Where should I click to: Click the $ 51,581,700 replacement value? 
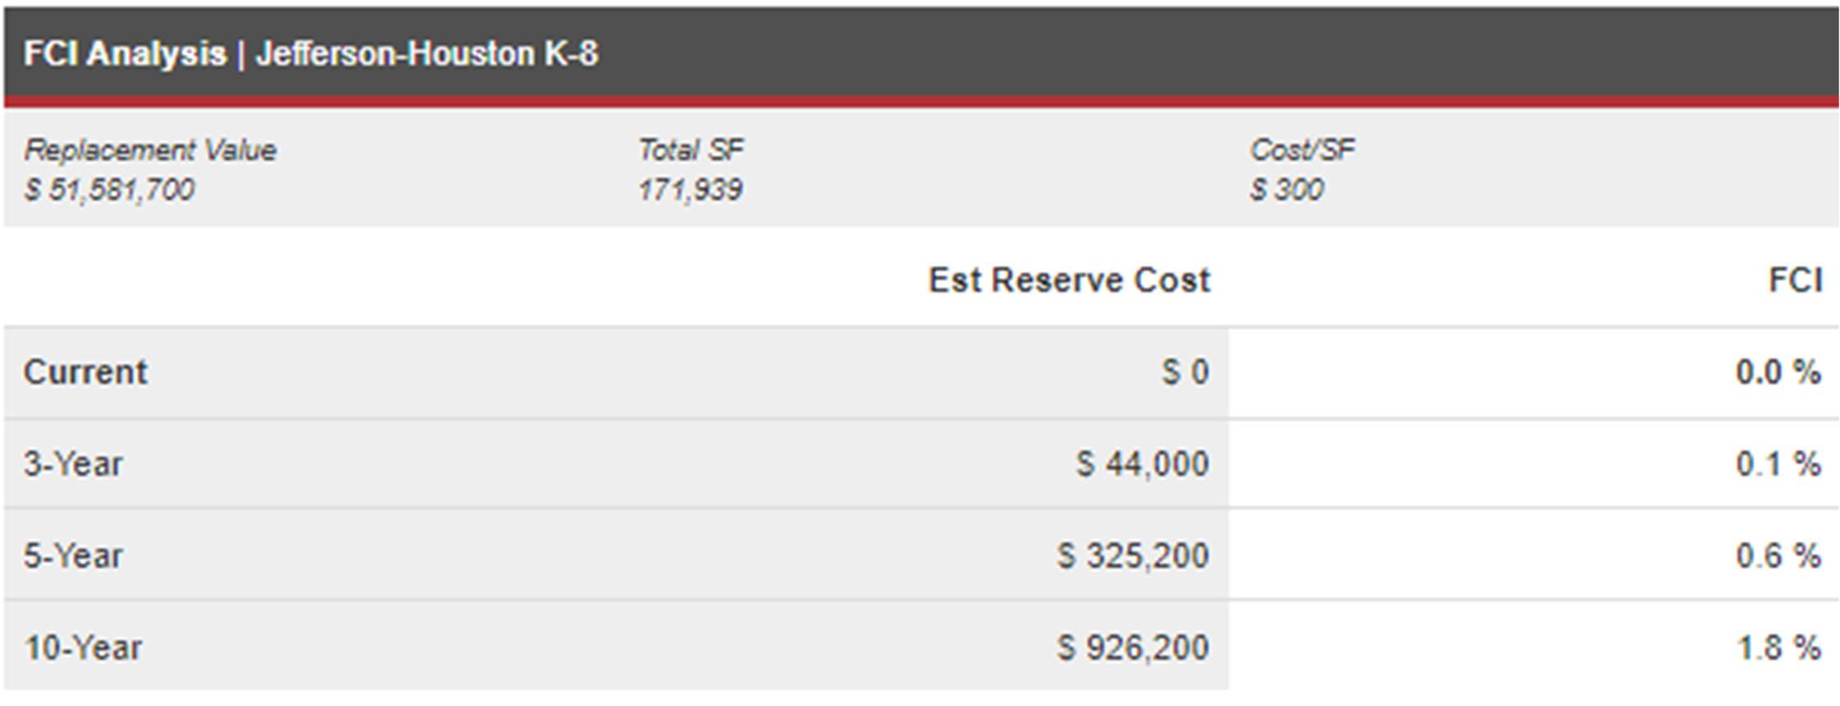pyautogui.click(x=109, y=190)
